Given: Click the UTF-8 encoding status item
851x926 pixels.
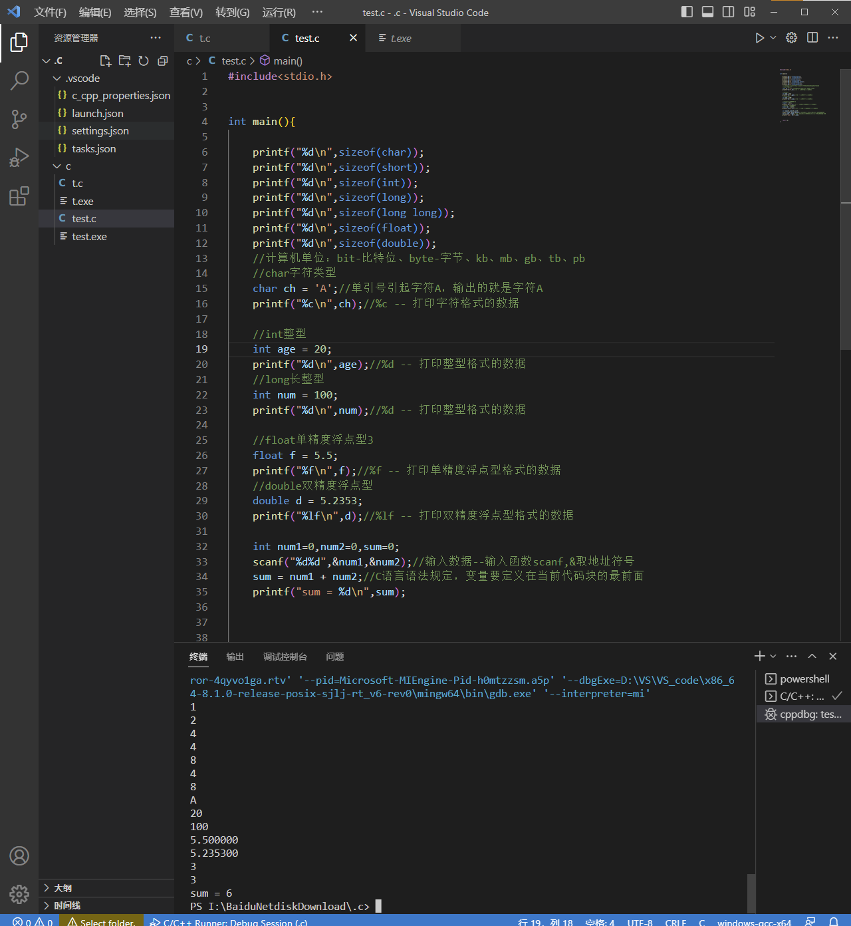Looking at the screenshot, I should pos(640,921).
